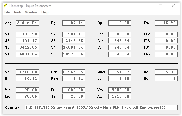The image size is (182, 116).
Task: Click the S5 label
Action: [53, 54]
